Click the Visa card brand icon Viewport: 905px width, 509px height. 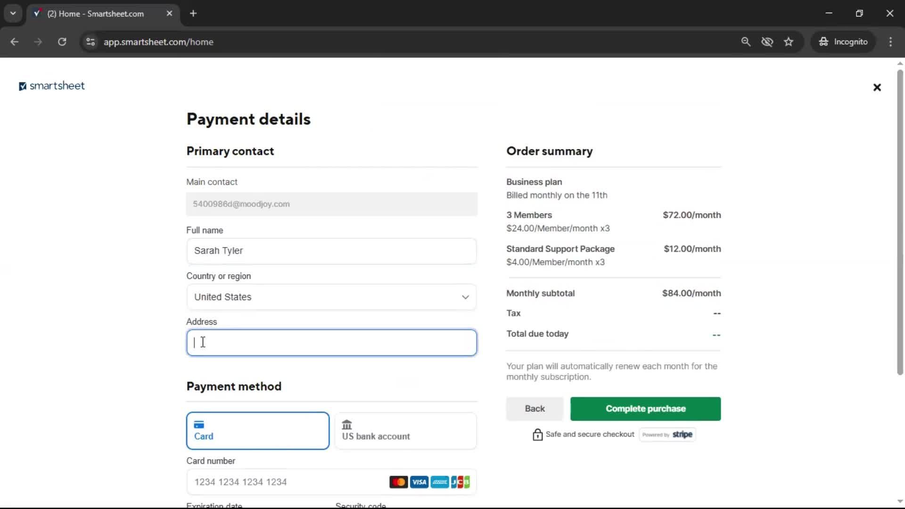pos(419,482)
